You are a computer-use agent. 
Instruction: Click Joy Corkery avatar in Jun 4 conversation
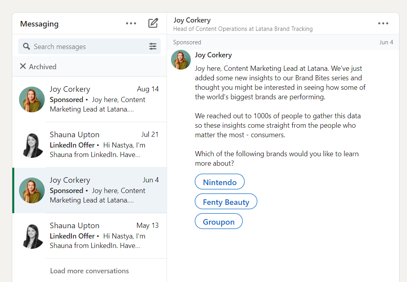point(32,190)
